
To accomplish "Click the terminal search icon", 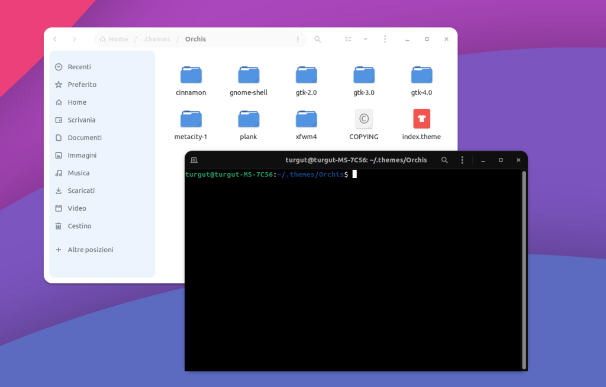I will pyautogui.click(x=444, y=160).
